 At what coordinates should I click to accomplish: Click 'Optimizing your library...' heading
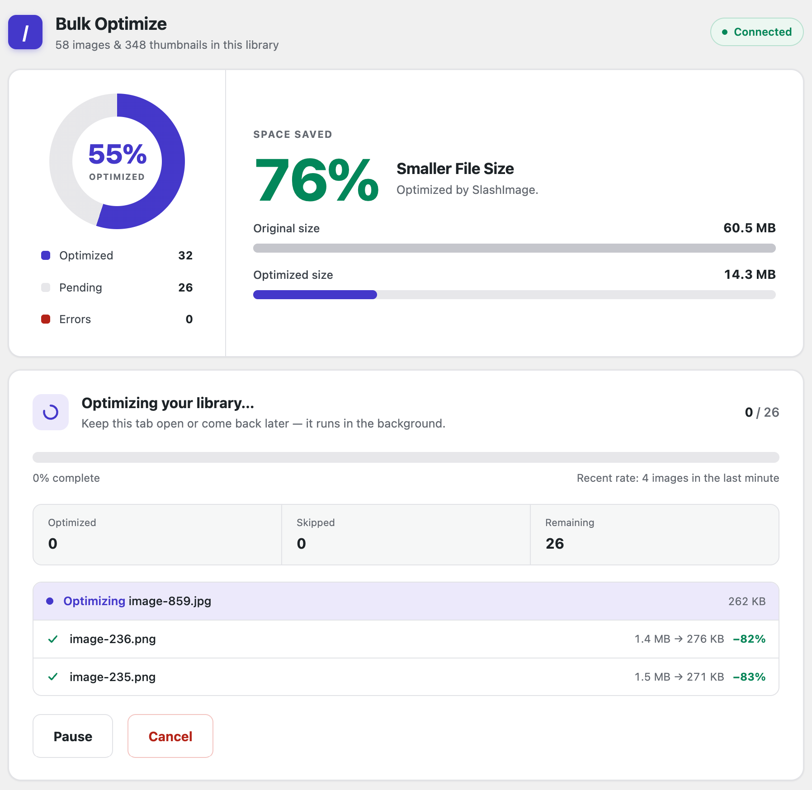168,403
